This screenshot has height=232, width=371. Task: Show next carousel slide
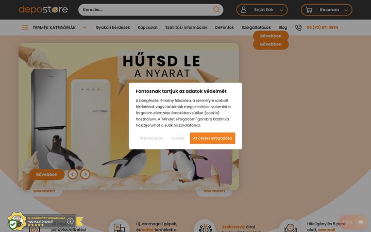85,174
